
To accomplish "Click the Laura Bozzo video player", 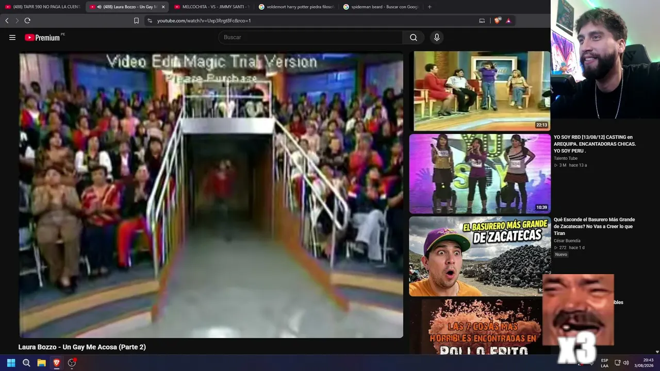I will click(x=211, y=195).
